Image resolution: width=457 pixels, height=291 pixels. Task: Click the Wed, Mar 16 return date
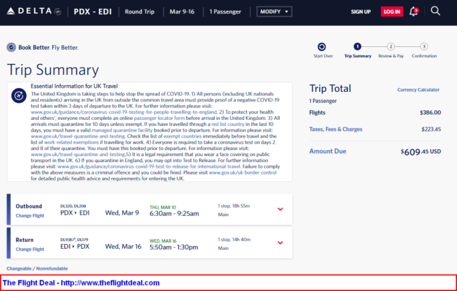(x=123, y=247)
